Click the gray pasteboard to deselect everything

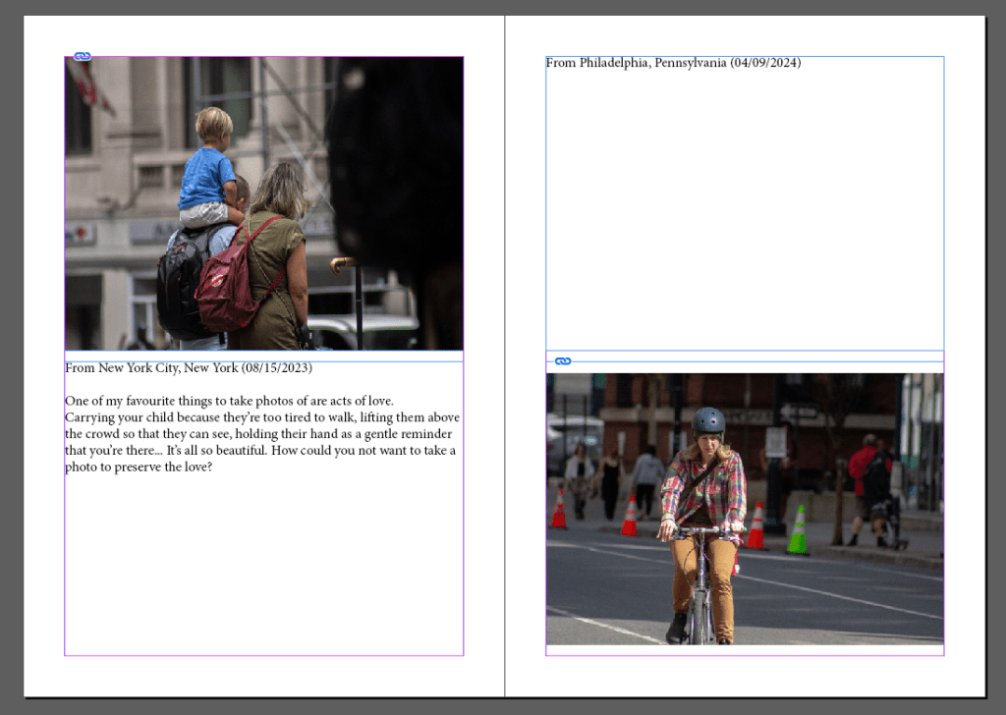pyautogui.click(x=12, y=354)
